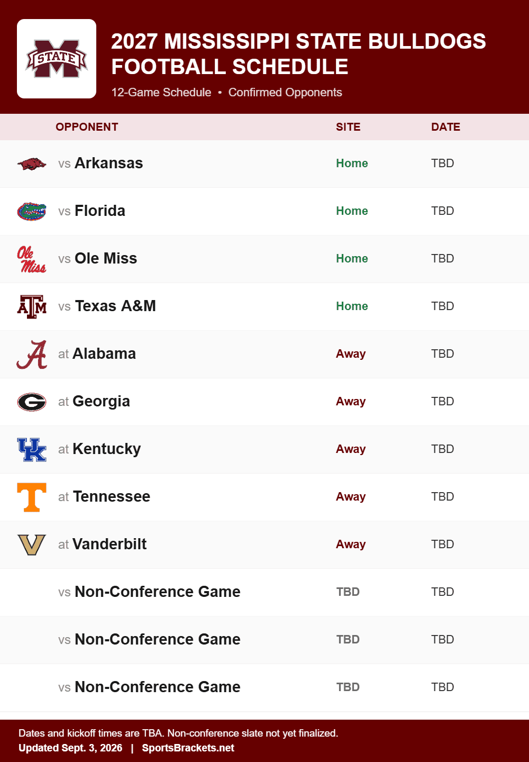Click the Tennessee T logo
Screen dimensions: 529x762
(x=32, y=497)
